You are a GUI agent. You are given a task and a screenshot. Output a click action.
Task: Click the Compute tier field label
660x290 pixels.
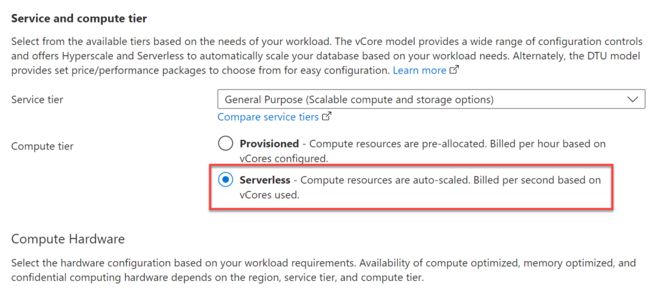(x=43, y=146)
